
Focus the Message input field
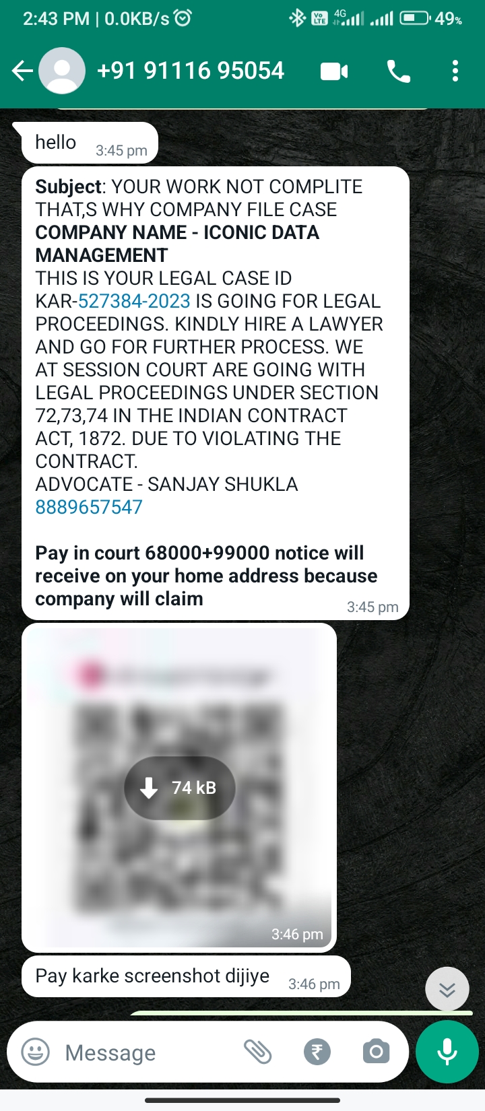pyautogui.click(x=148, y=1052)
